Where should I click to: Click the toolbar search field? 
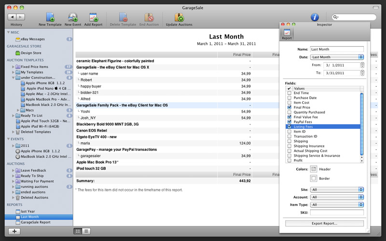[354, 17]
